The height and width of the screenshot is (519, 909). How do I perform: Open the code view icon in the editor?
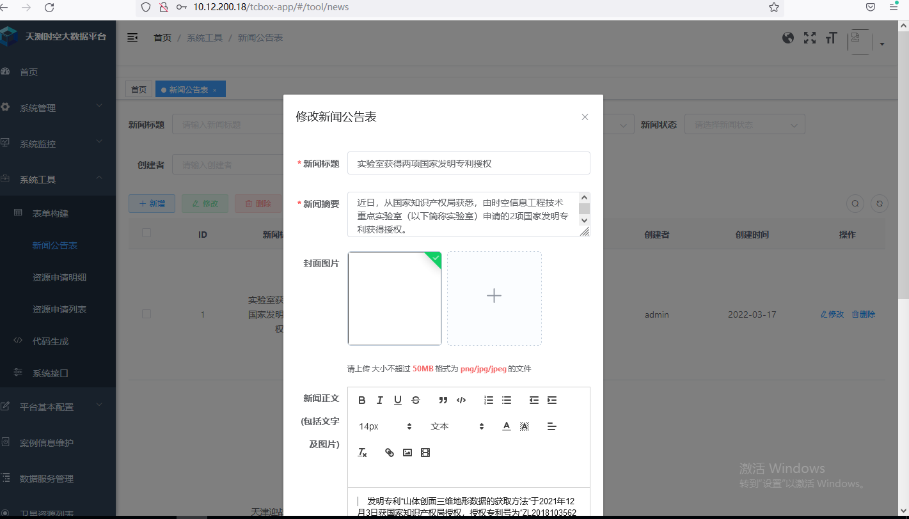[x=462, y=399]
